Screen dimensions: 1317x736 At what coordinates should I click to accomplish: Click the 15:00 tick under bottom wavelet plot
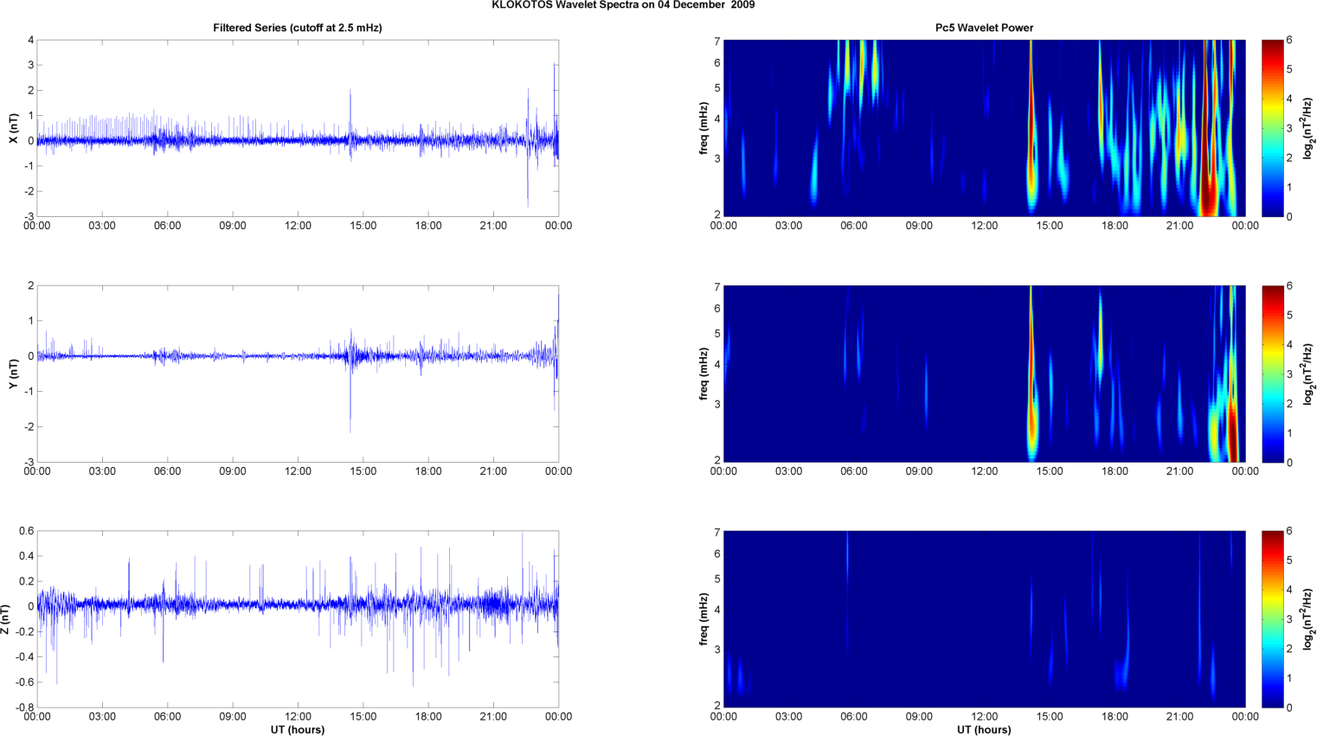point(1050,717)
